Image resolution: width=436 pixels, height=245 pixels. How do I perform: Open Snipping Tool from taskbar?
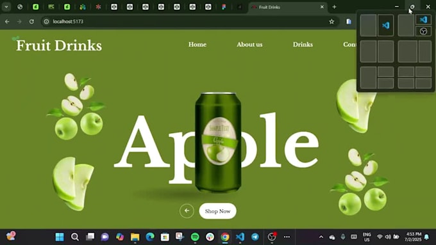click(180, 237)
